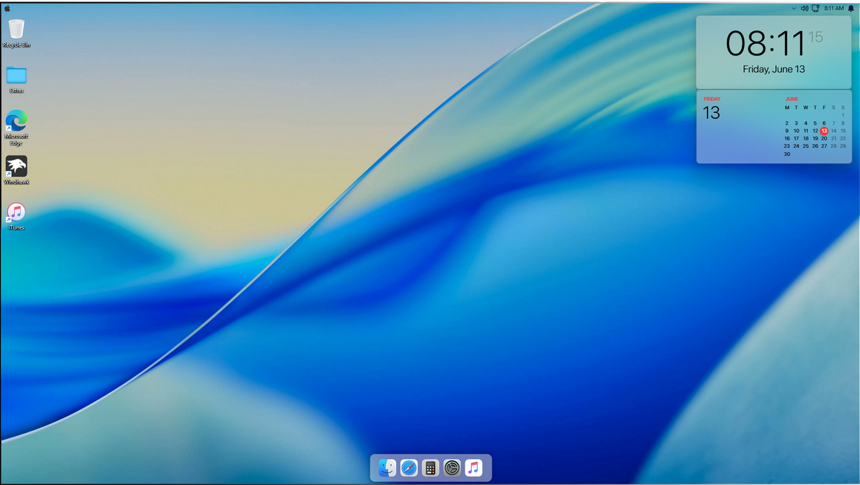Open the Calculator app in dock
Image resolution: width=860 pixels, height=485 pixels.
coord(430,468)
